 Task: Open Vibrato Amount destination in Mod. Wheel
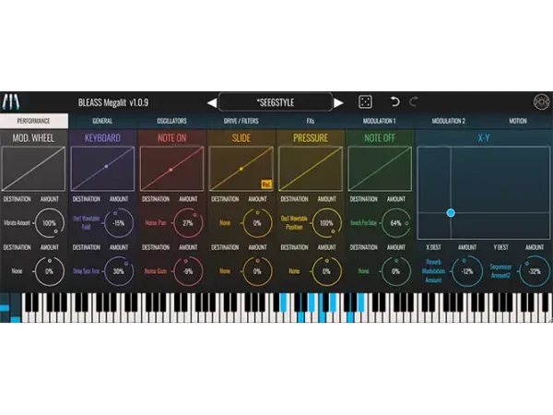(x=17, y=223)
